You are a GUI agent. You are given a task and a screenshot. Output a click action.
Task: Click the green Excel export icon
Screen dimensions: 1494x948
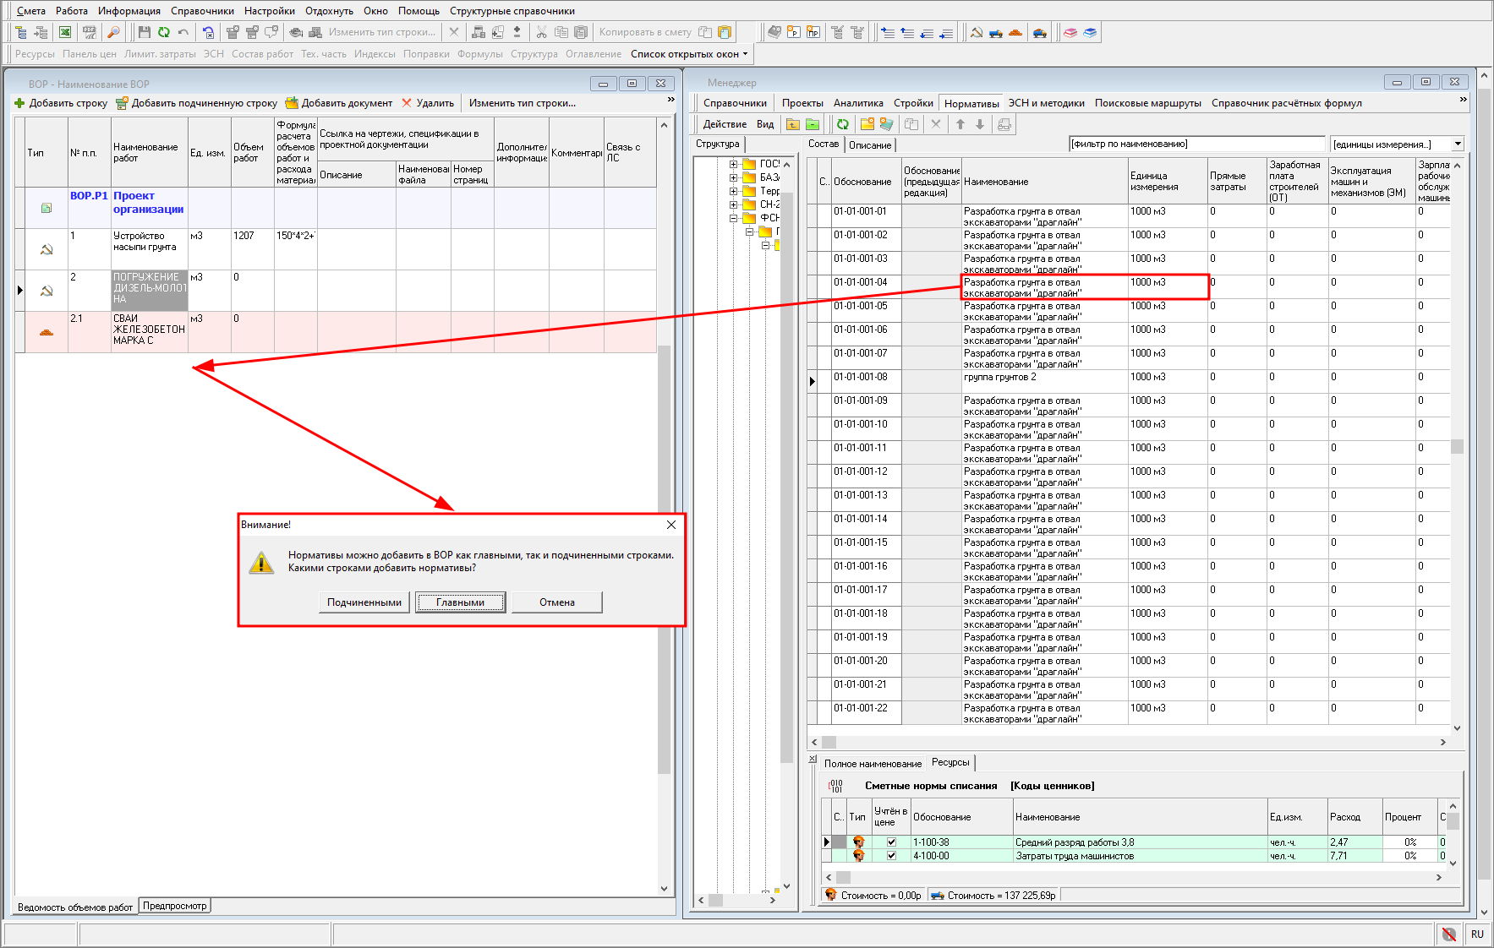pyautogui.click(x=65, y=32)
